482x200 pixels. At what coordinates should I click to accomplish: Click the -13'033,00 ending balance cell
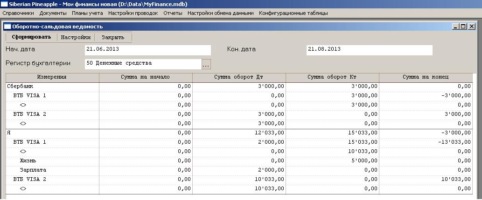click(426, 142)
